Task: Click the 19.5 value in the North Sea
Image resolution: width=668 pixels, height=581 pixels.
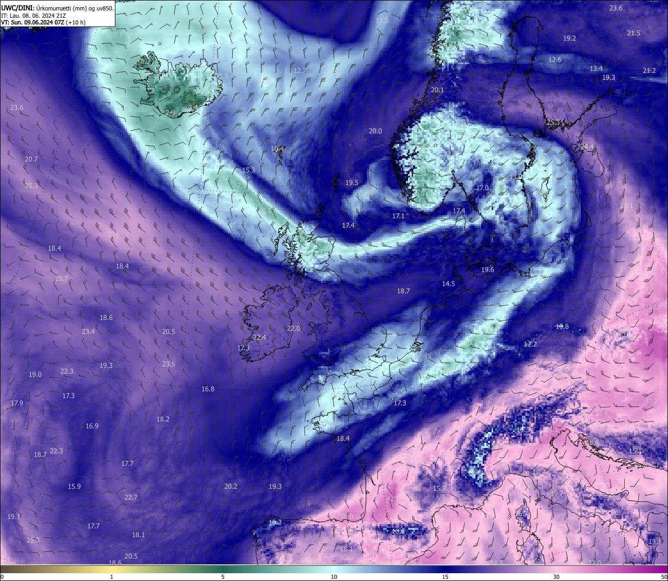Action: tap(352, 182)
